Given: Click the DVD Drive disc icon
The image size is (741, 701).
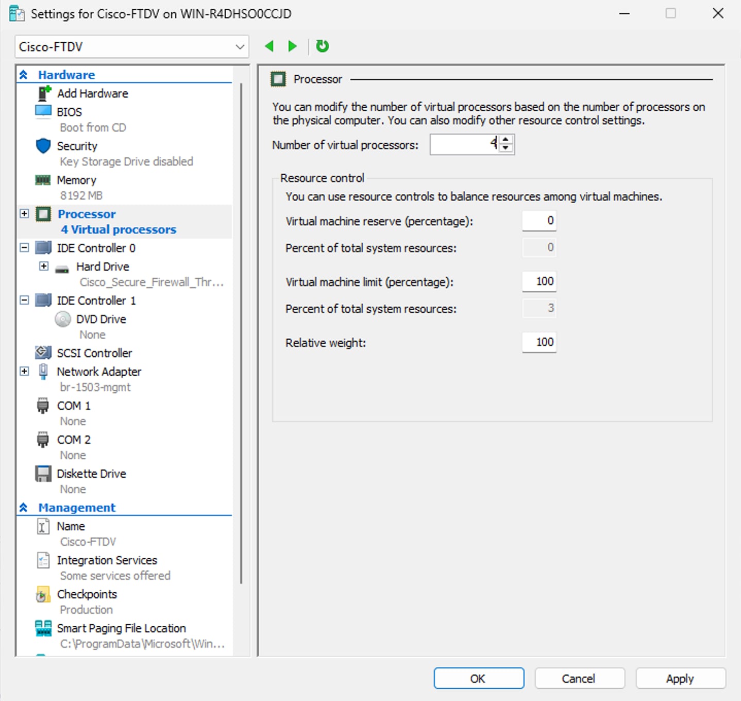Looking at the screenshot, I should 63,319.
